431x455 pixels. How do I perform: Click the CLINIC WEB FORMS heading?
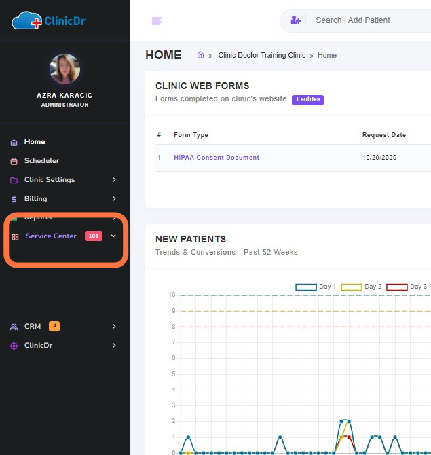[202, 86]
